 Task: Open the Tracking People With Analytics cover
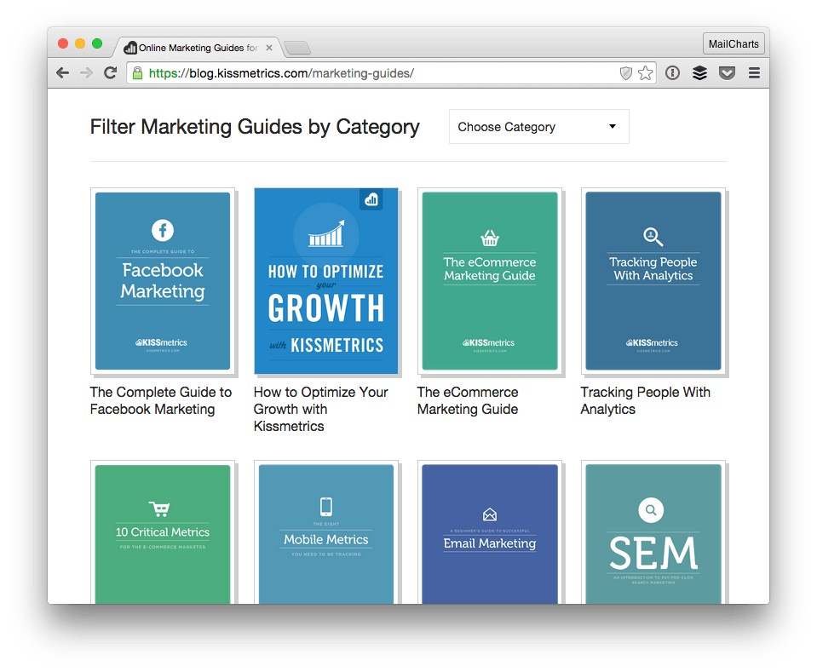click(653, 281)
